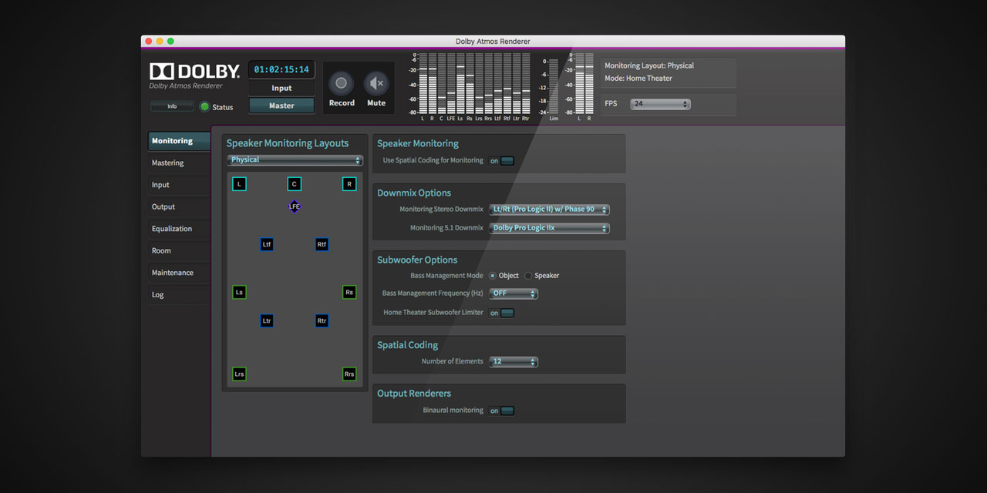
Task: Show the Log sidebar tab
Action: [179, 295]
